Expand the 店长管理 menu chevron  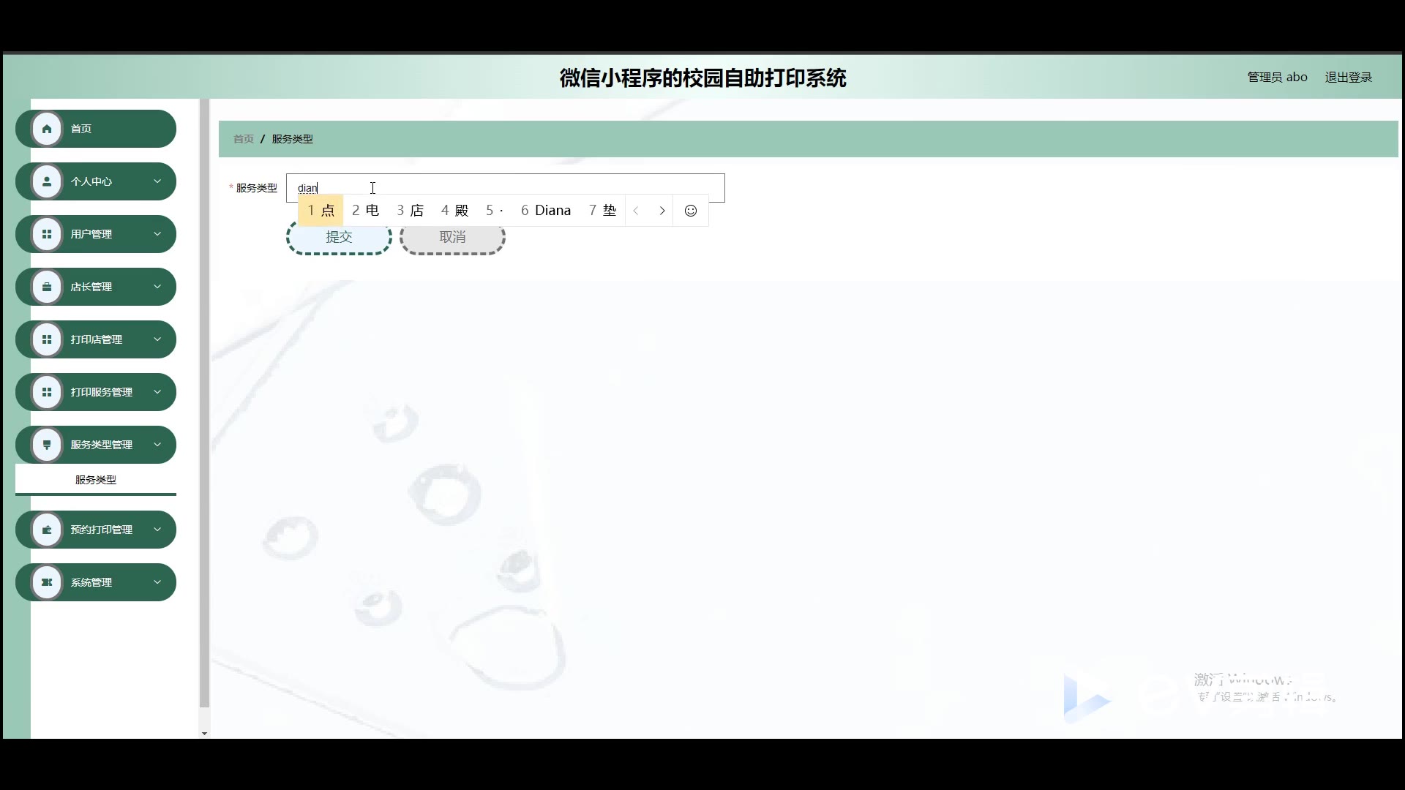click(157, 287)
